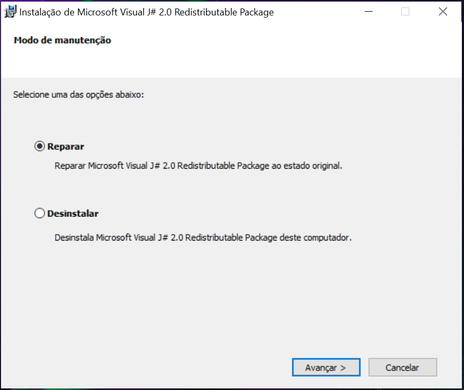Select the Reparar radio button

pyautogui.click(x=39, y=146)
